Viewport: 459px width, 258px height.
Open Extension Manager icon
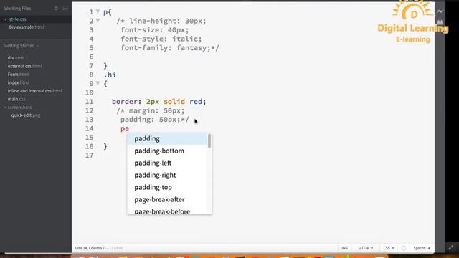440,23
